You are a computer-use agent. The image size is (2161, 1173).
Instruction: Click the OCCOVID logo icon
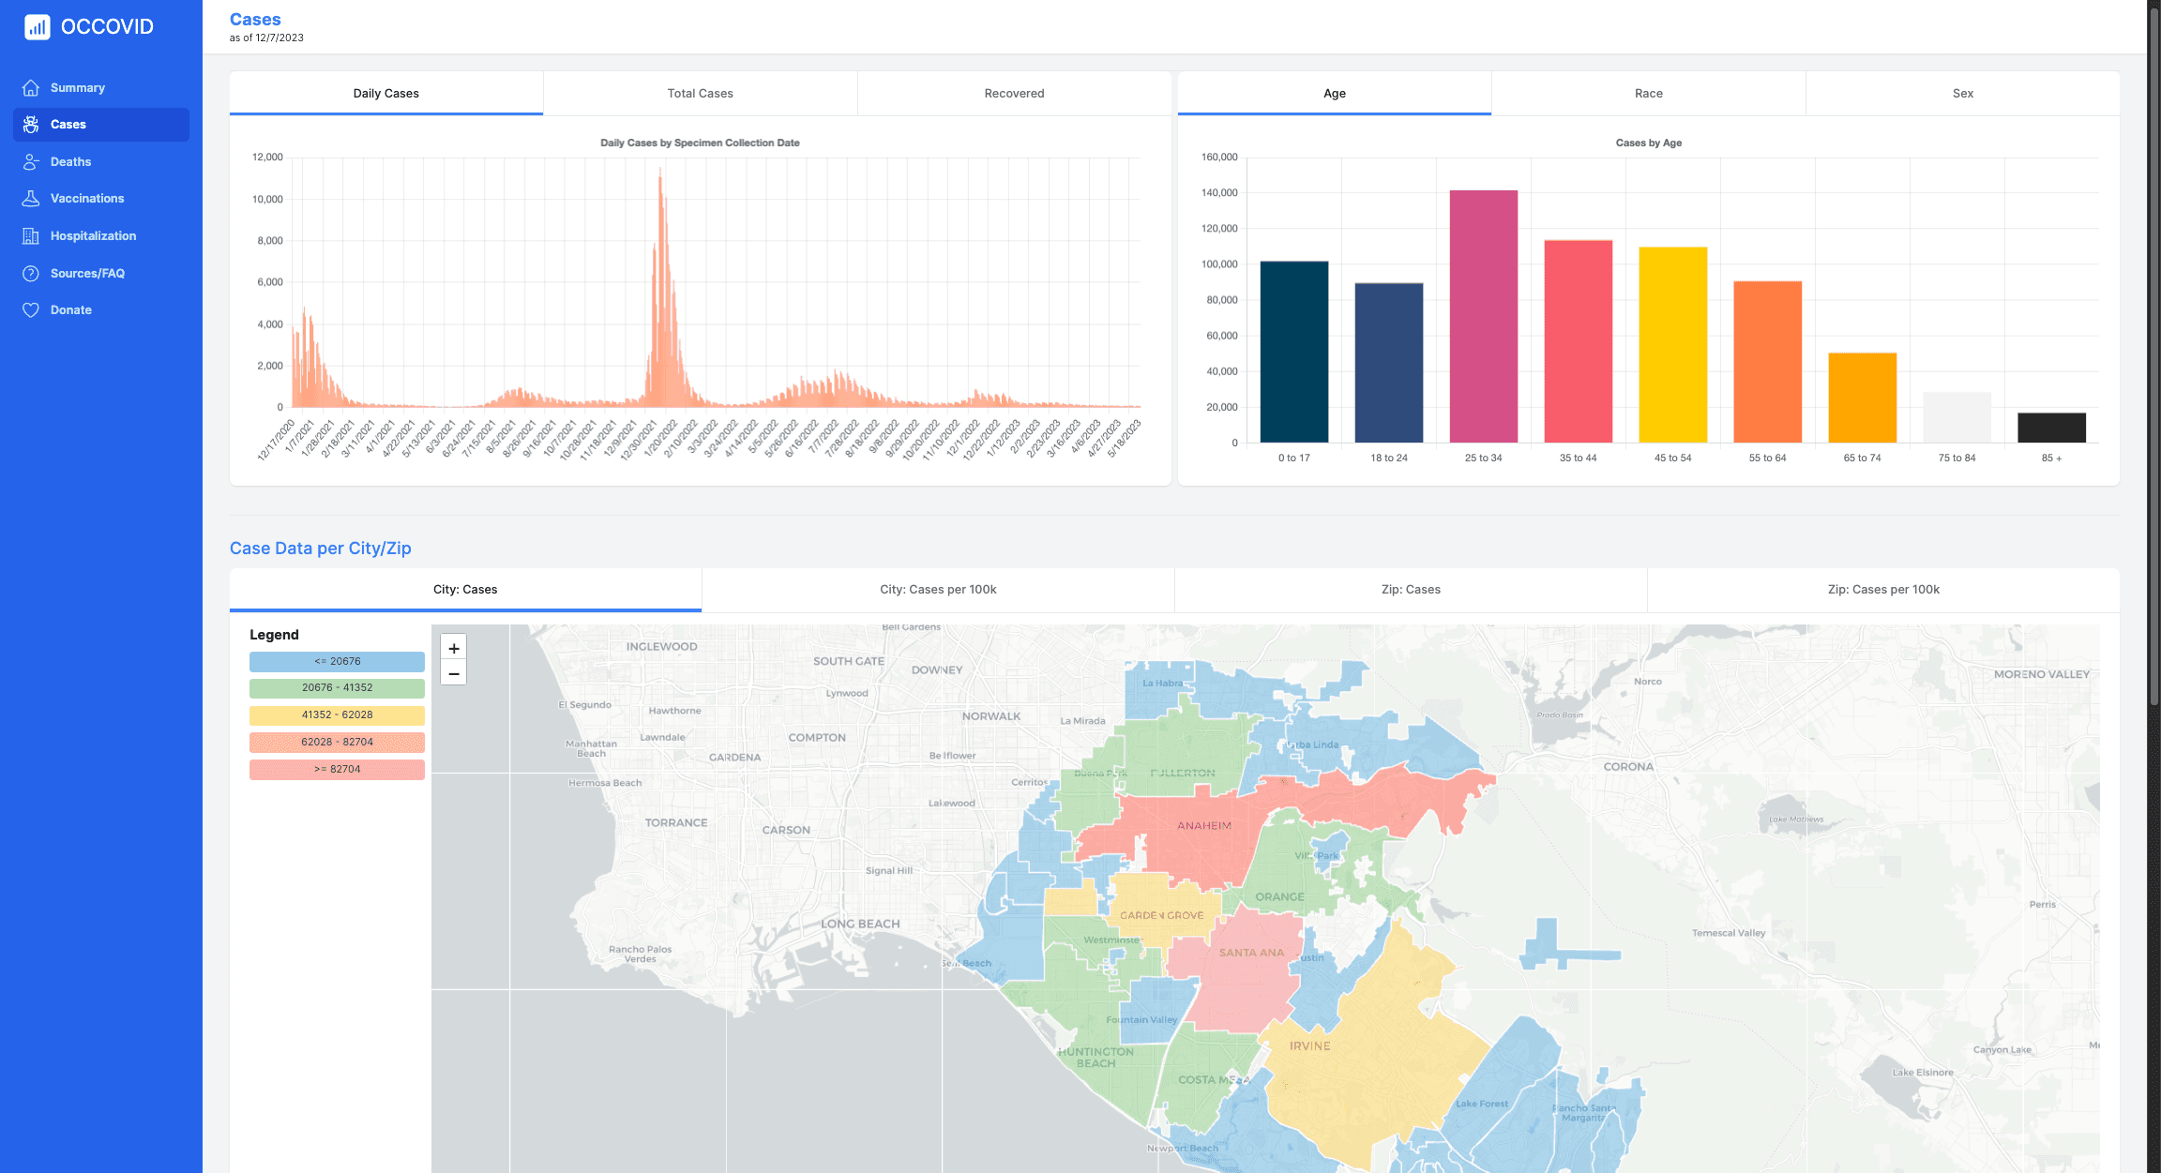pyautogui.click(x=37, y=27)
